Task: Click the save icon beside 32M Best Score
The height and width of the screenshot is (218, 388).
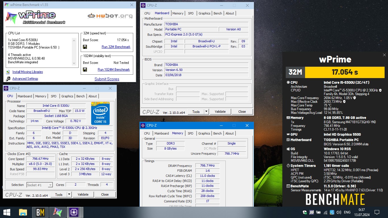Action: click(85, 47)
